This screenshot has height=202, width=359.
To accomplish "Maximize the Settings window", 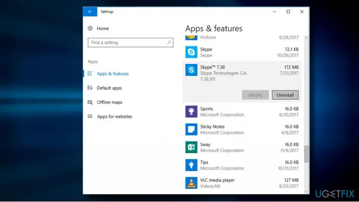I will pyautogui.click(x=288, y=12).
